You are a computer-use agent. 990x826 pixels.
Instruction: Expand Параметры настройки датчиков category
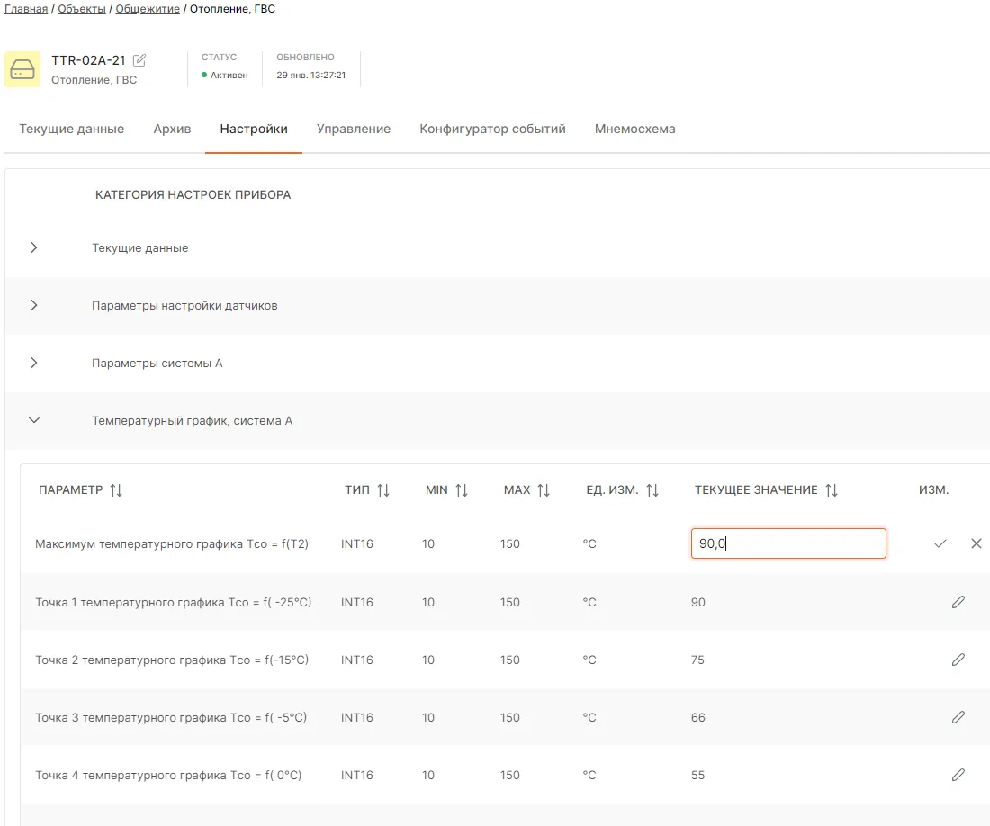coord(34,305)
